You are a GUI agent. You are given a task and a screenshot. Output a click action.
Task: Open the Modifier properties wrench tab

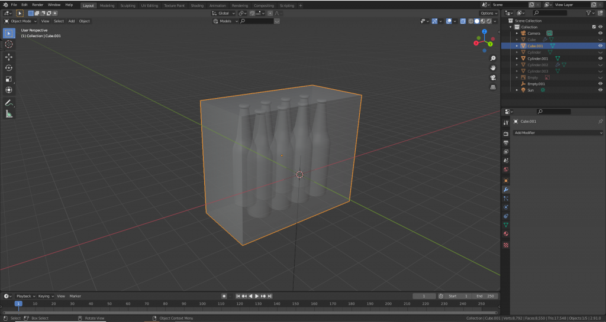point(506,189)
